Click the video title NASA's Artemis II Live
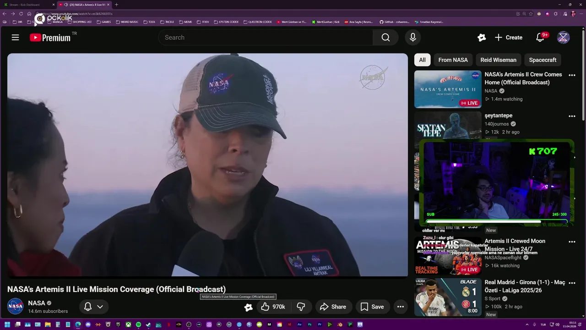 coord(116,289)
